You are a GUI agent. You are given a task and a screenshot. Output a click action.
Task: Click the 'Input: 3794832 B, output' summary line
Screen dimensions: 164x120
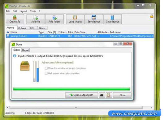60,56
